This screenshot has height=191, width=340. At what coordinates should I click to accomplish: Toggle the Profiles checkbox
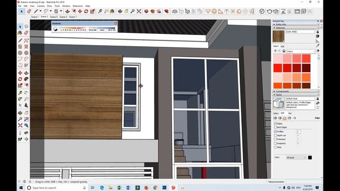[x=275, y=132]
